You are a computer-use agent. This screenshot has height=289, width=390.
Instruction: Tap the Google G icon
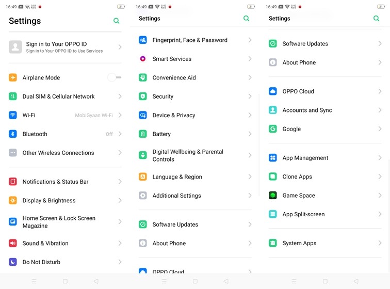(273, 129)
